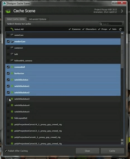
Task: Click the barbarian green asset icon
Action: [12, 73]
